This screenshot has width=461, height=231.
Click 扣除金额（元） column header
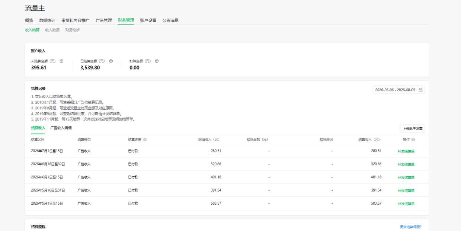tap(257, 139)
